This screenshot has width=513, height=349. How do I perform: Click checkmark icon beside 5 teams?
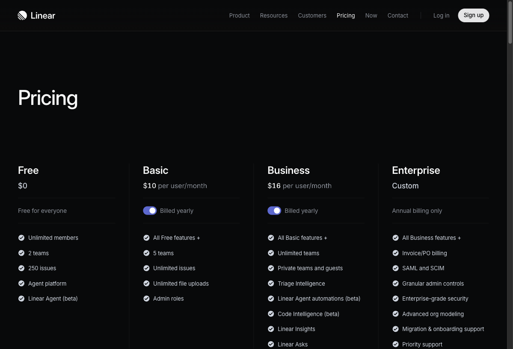146,253
